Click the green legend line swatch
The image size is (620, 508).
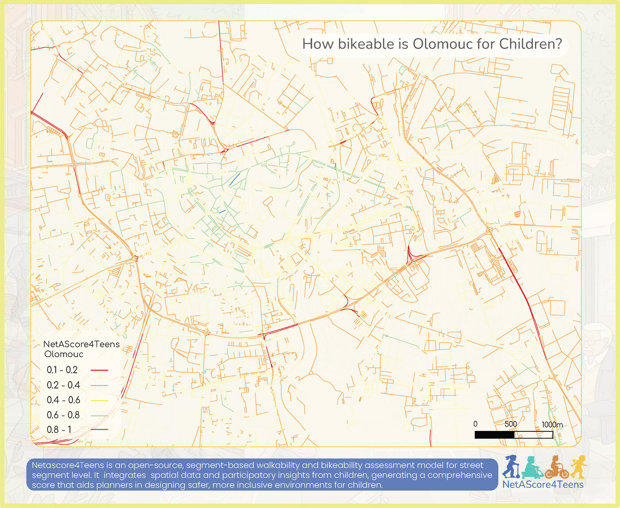click(x=99, y=415)
